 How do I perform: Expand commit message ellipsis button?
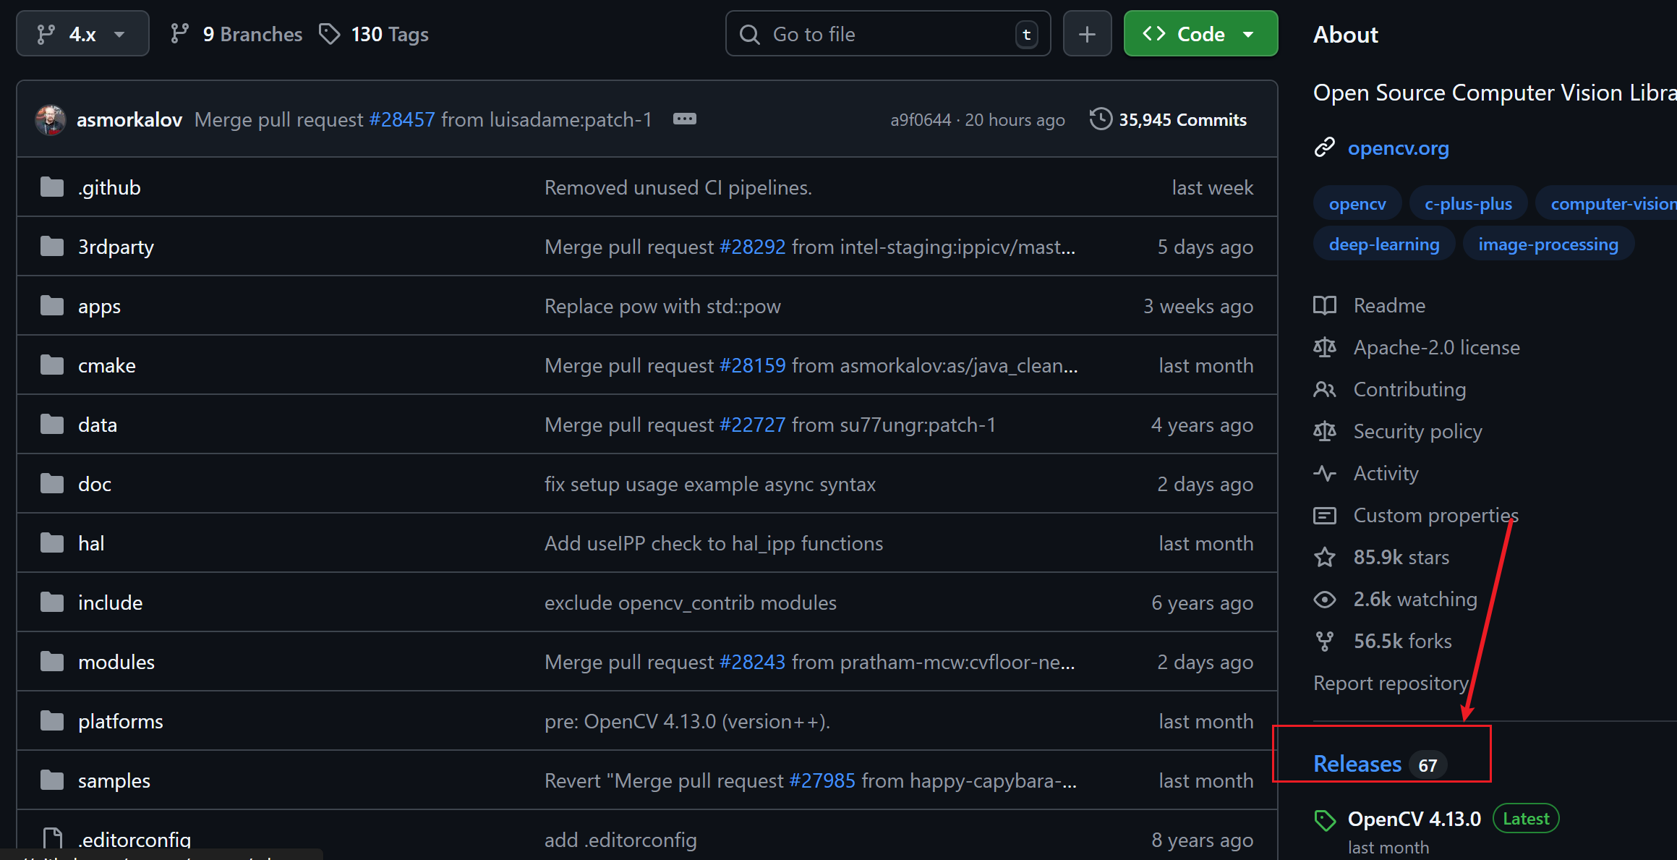(684, 119)
